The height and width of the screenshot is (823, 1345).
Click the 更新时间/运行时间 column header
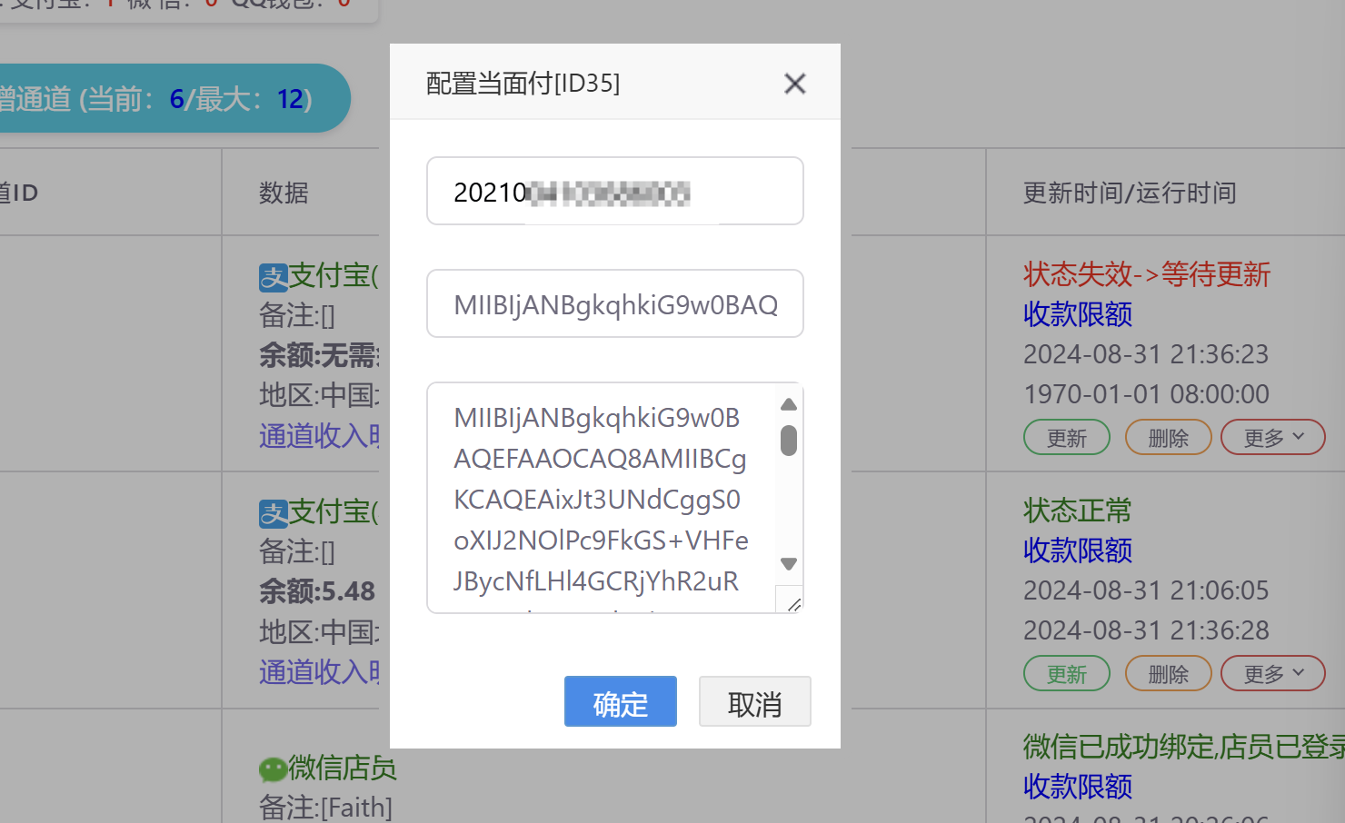(1130, 193)
